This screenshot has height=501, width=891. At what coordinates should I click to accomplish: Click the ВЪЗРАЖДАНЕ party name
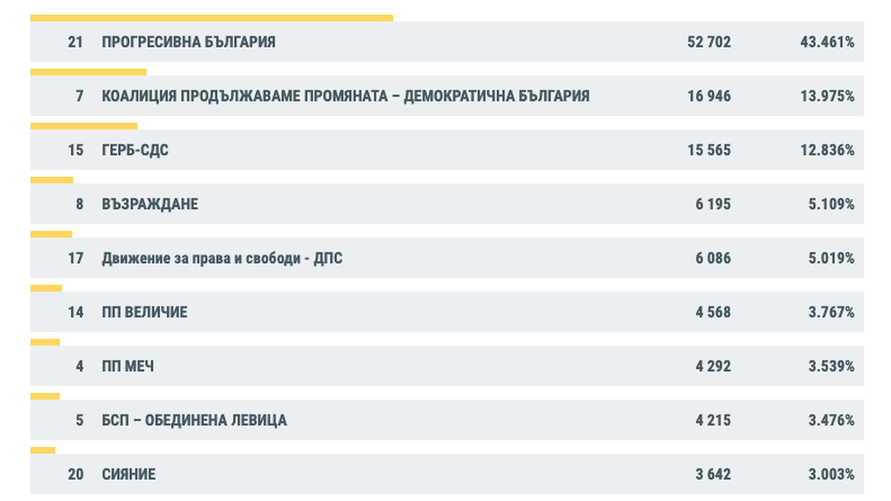click(150, 205)
